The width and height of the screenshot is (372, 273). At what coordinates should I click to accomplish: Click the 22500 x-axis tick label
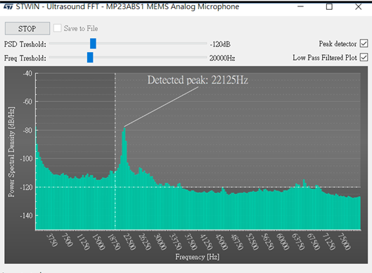[129, 241]
